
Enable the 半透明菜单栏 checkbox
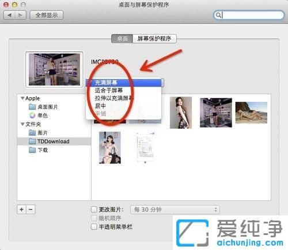click(94, 226)
